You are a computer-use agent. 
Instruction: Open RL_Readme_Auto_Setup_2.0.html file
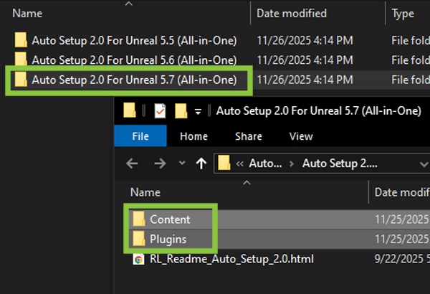point(231,259)
